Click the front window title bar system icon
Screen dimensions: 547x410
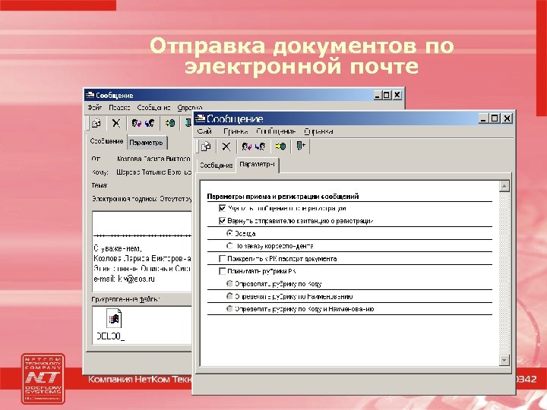pos(200,118)
